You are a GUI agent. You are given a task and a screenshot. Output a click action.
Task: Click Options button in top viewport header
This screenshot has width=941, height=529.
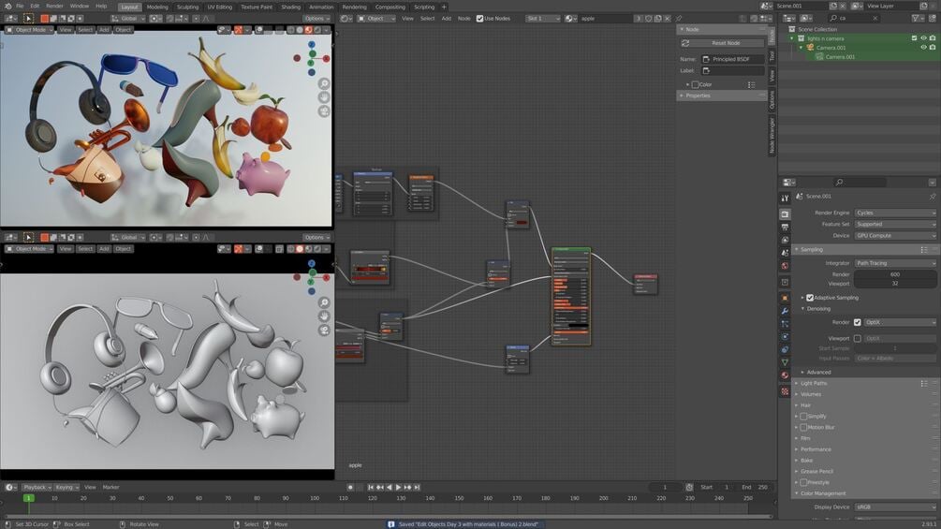[316, 19]
